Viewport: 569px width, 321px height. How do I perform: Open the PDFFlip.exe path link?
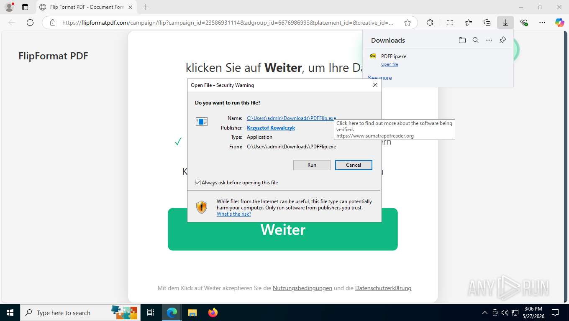[x=291, y=118]
